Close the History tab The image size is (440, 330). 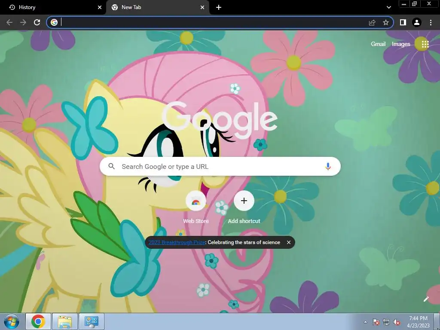100,7
